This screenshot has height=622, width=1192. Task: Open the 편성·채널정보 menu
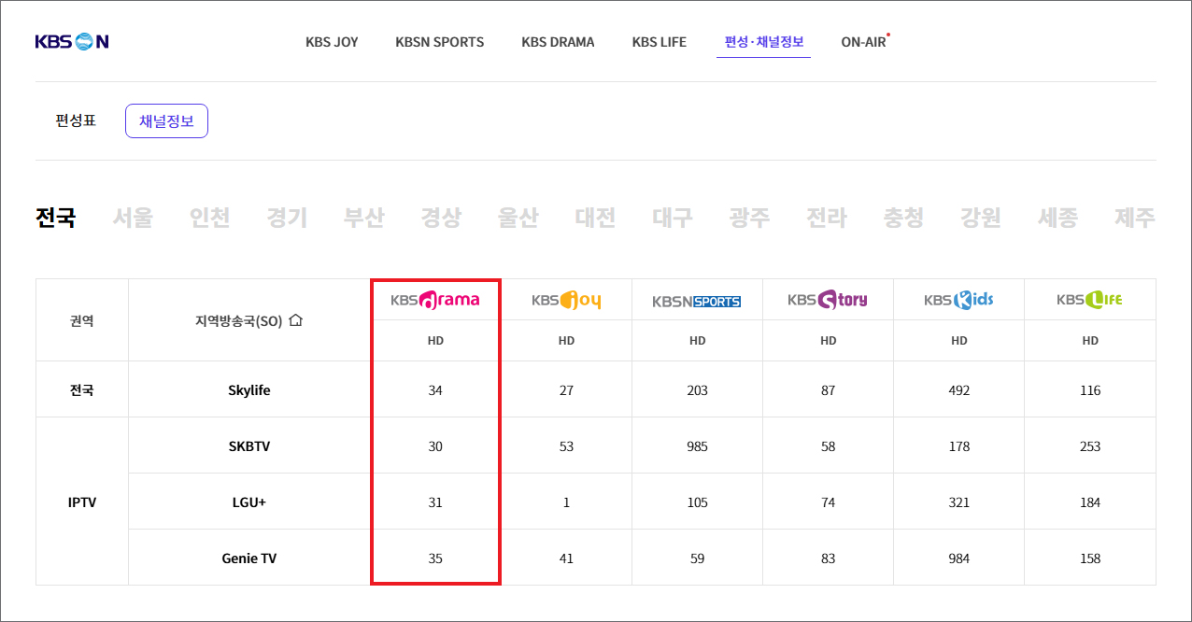point(763,42)
